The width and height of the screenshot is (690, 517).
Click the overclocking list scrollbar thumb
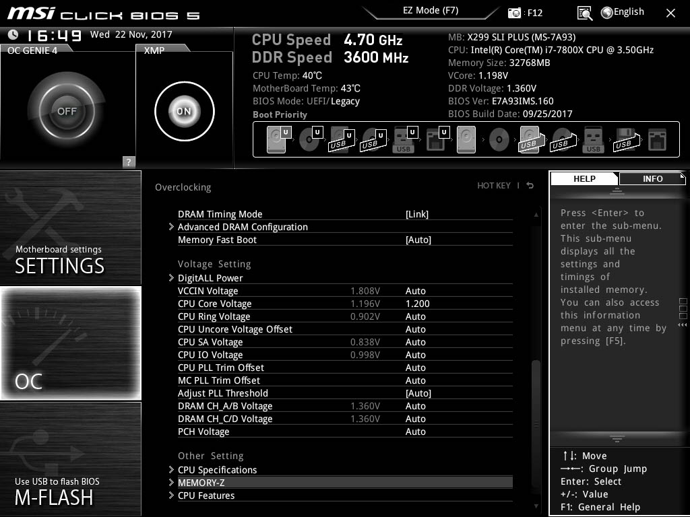[x=536, y=424]
